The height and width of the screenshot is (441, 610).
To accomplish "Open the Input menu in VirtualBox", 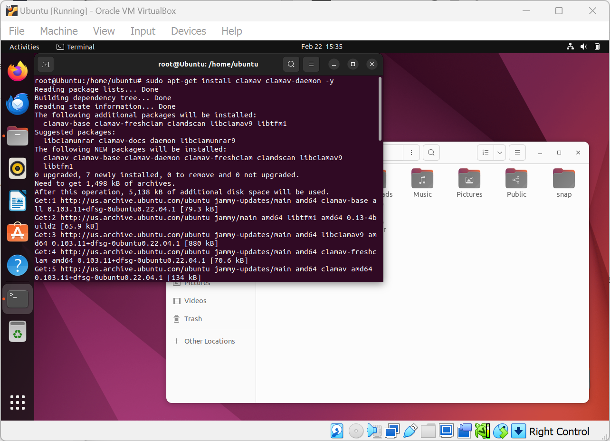I will coord(143,31).
